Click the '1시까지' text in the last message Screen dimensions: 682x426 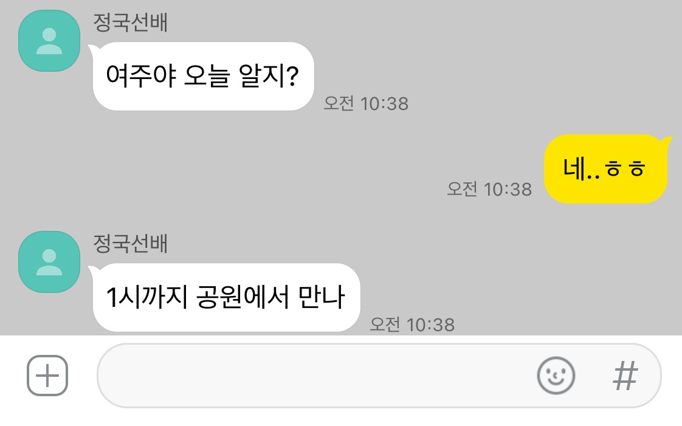pos(146,297)
